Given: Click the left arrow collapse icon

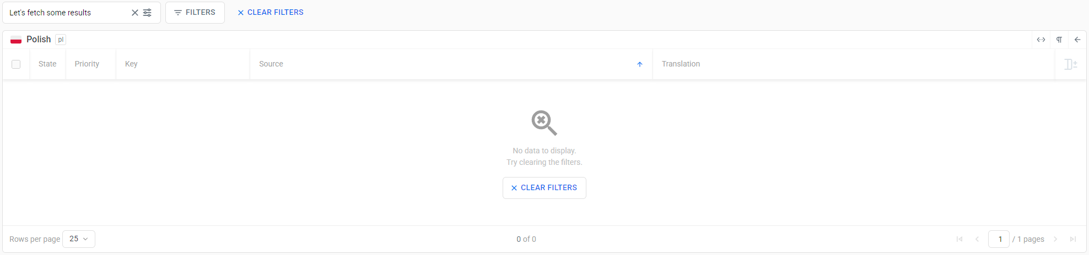Looking at the screenshot, I should click(x=1077, y=40).
